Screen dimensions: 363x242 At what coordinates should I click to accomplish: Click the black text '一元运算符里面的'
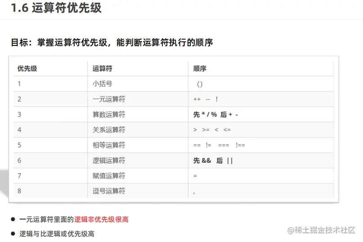46,220
